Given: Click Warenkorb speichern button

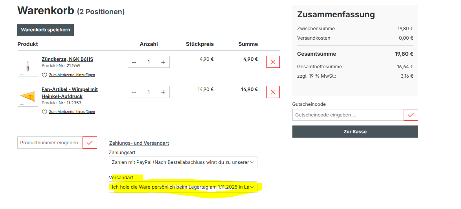Looking at the screenshot, I should pyautogui.click(x=46, y=30).
